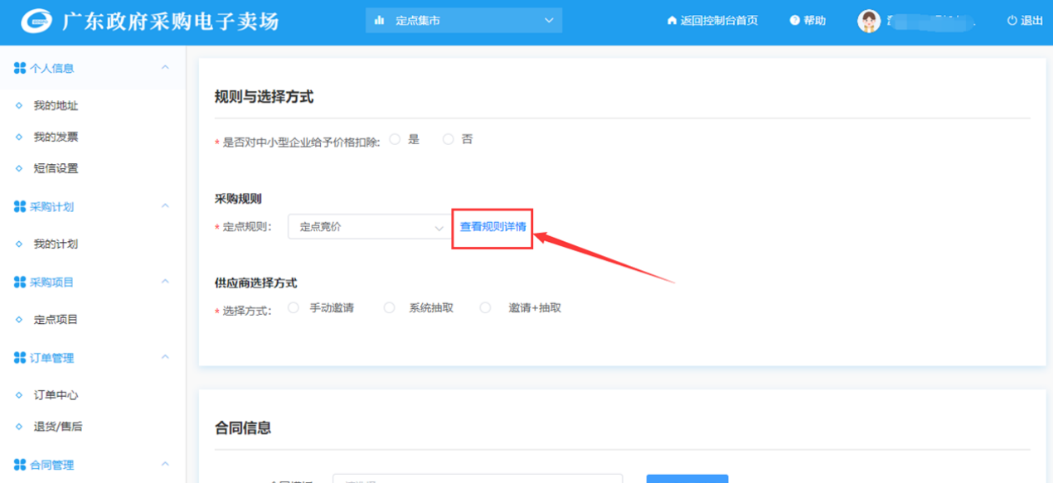The image size is (1053, 483).
Task: Select 是 for the SME price deduction
Action: click(x=395, y=139)
